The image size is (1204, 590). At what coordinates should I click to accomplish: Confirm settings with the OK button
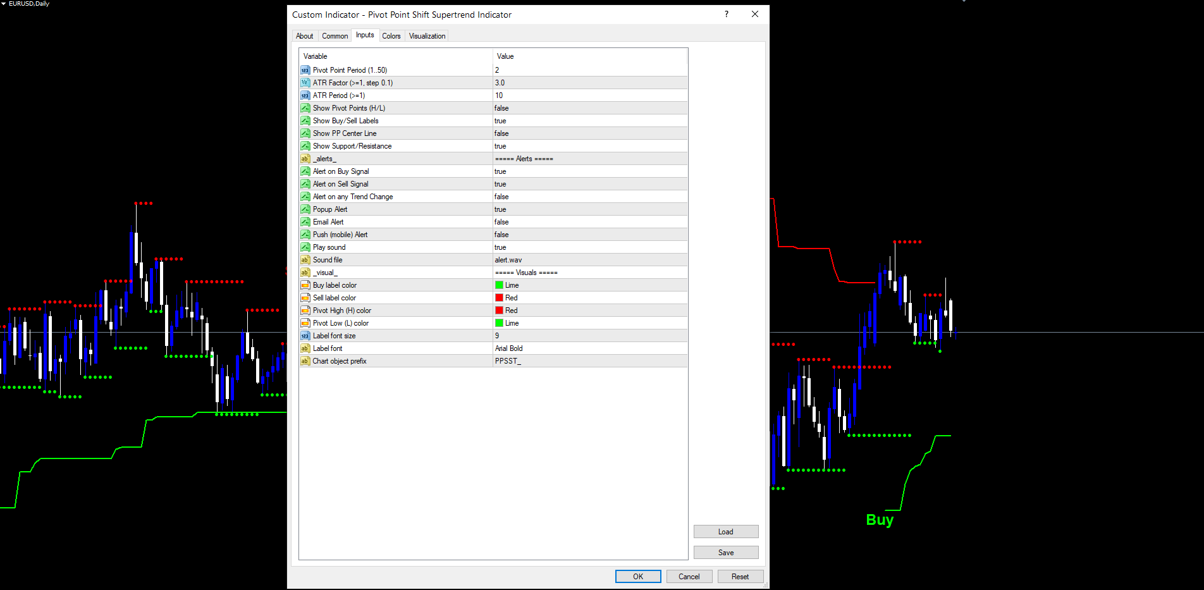coord(638,576)
